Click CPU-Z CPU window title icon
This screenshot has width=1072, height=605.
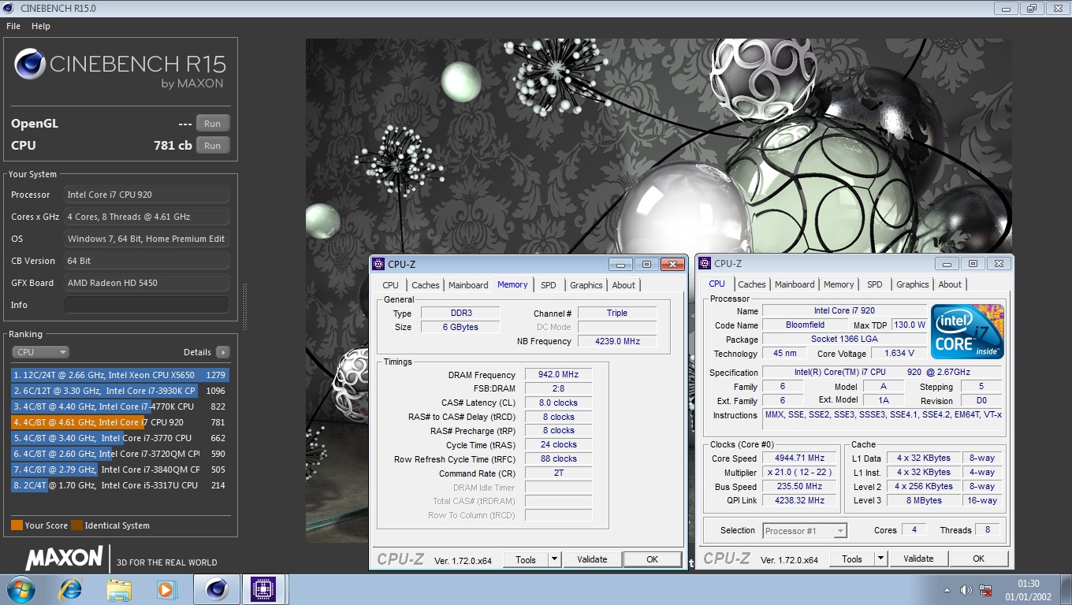[x=705, y=263]
